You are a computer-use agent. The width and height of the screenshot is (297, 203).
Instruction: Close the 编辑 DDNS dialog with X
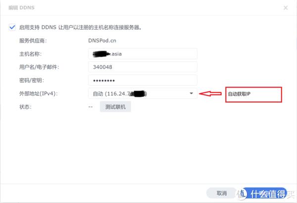click(286, 8)
